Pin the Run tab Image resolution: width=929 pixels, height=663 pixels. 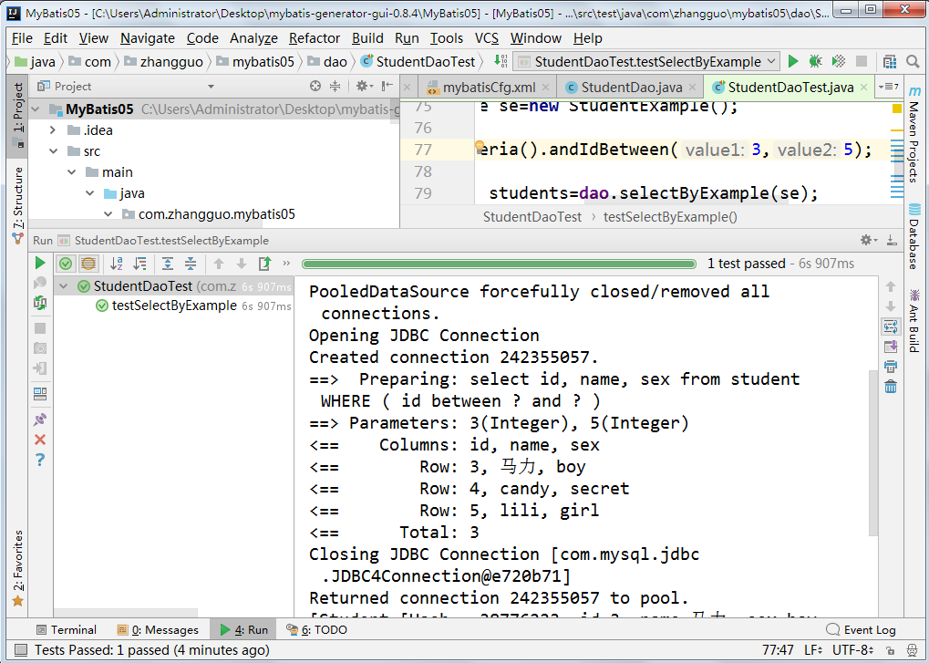(x=40, y=420)
